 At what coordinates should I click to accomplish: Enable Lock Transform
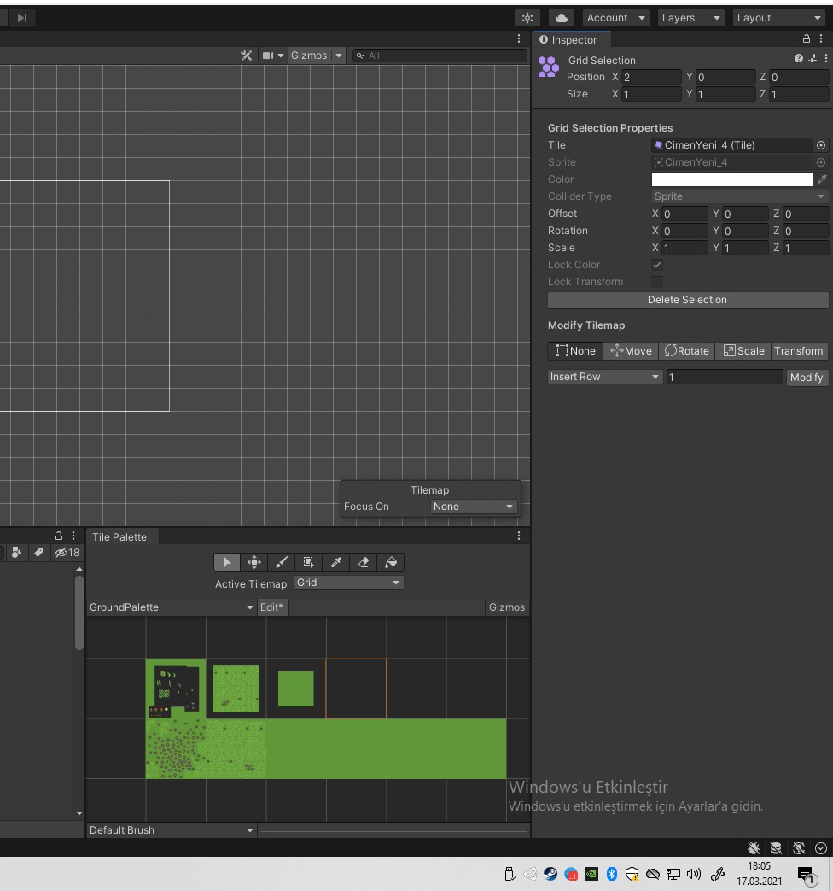657,282
